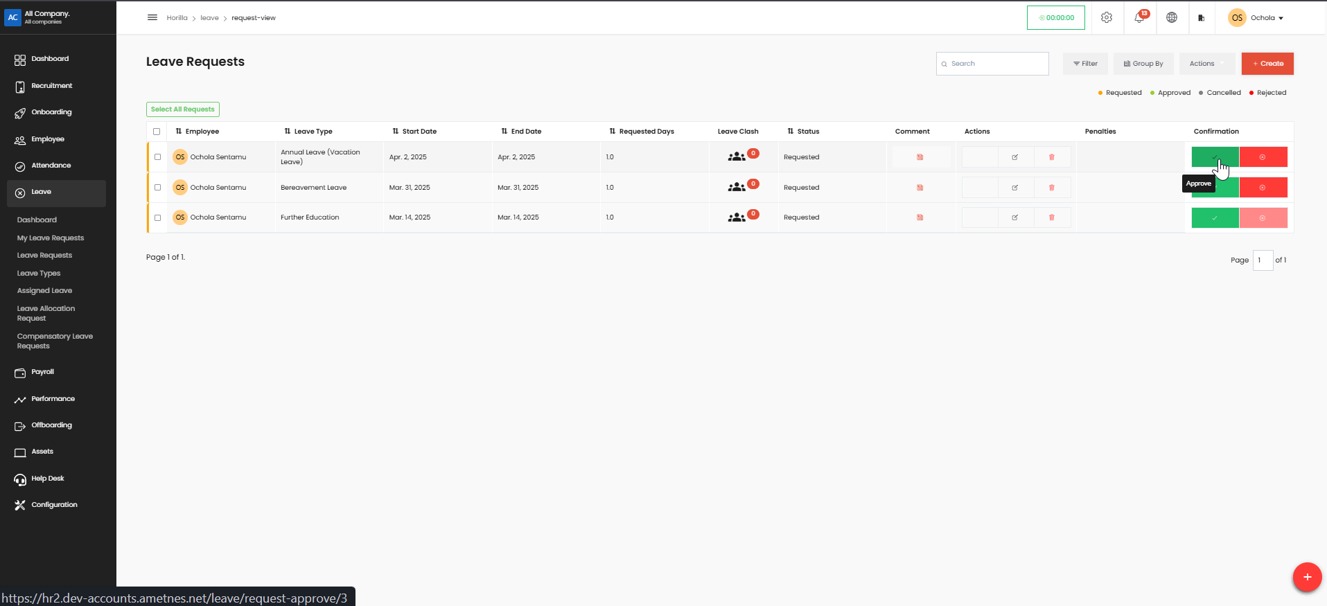Filter by Requested status legend

(1120, 93)
